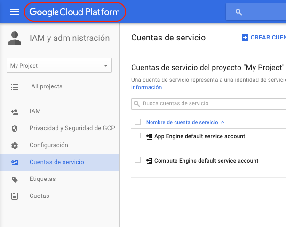Click the Cuentas de servicio page title

pos(168,38)
